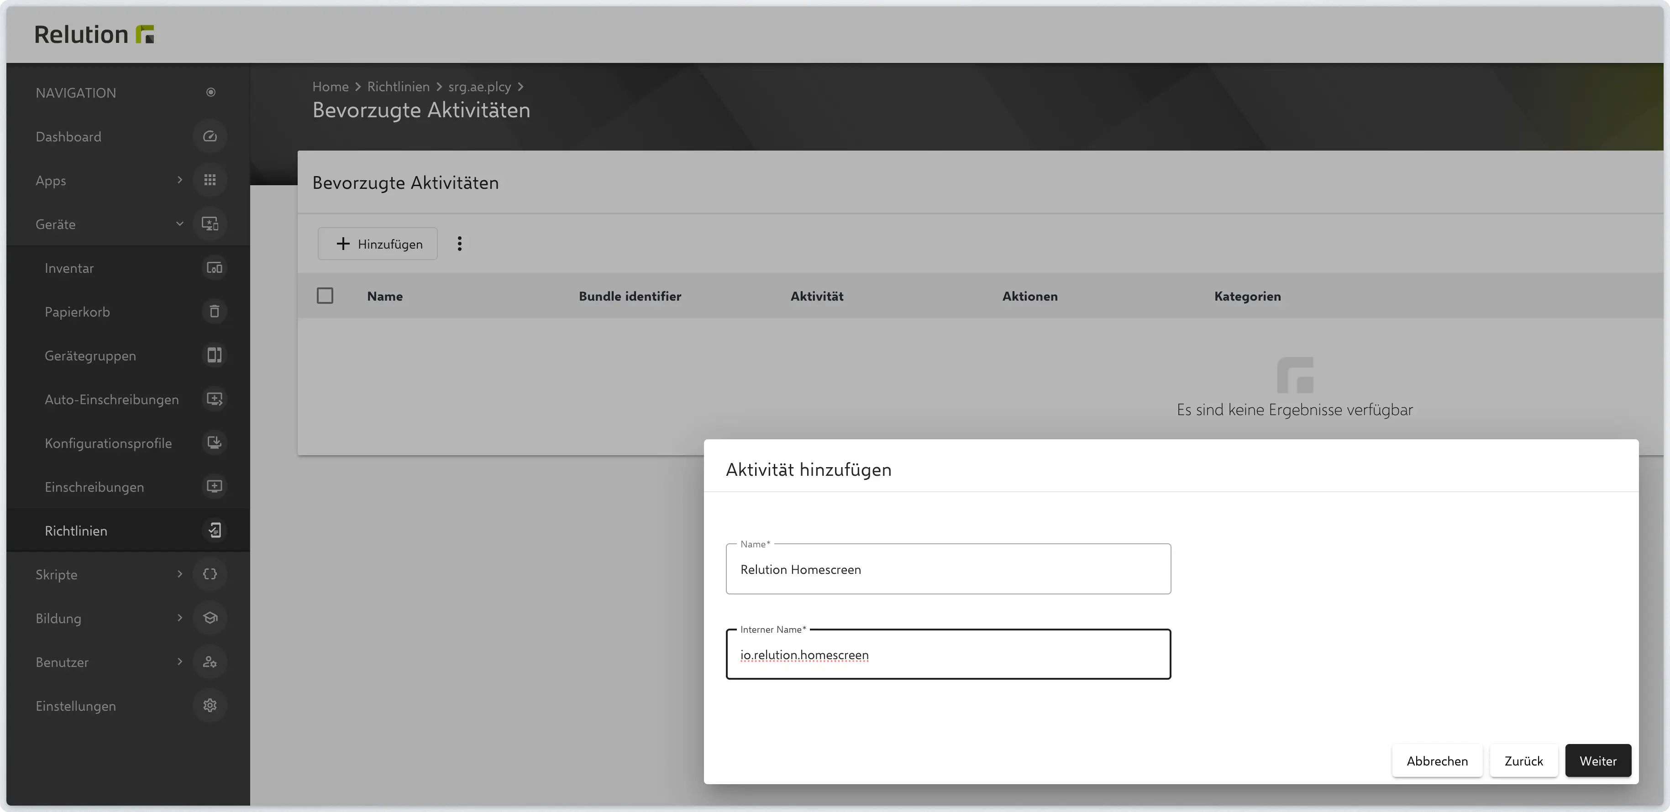Click the Einstellungen gear icon
The image size is (1670, 812).
[x=210, y=706]
